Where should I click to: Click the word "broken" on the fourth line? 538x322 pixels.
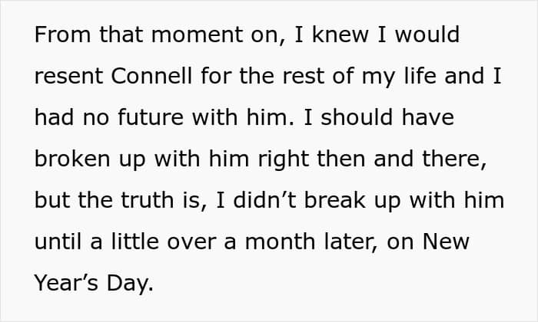click(72, 159)
